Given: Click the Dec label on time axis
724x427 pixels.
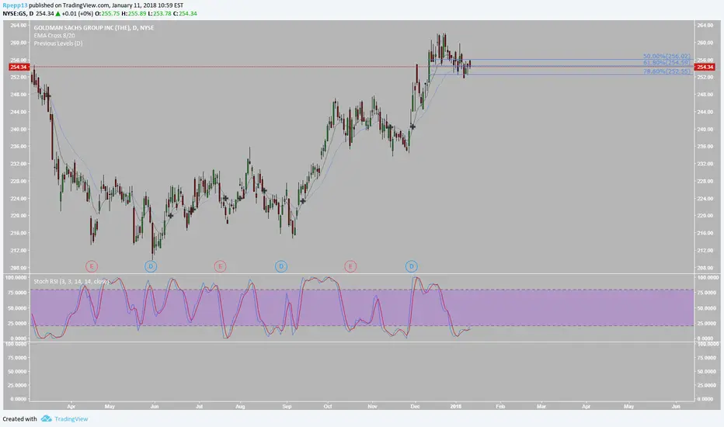Looking at the screenshot, I should 415,406.
